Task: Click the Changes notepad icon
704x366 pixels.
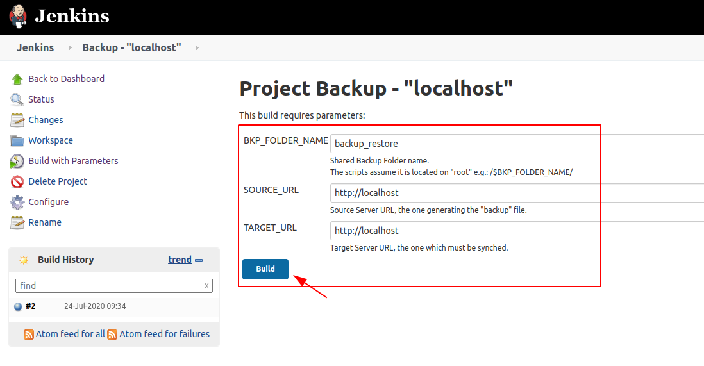Action: 17,120
